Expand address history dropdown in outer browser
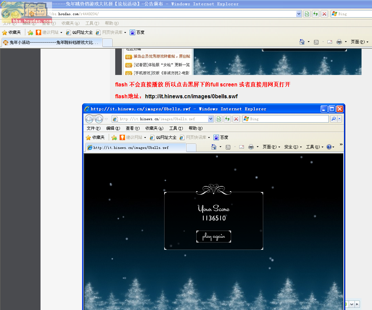Viewport: 372px width, 310px height. tap(299, 14)
